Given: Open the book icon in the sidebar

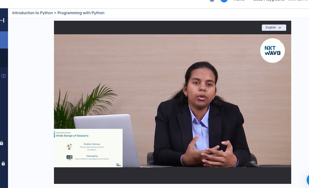Looking at the screenshot, I should 3,76.
